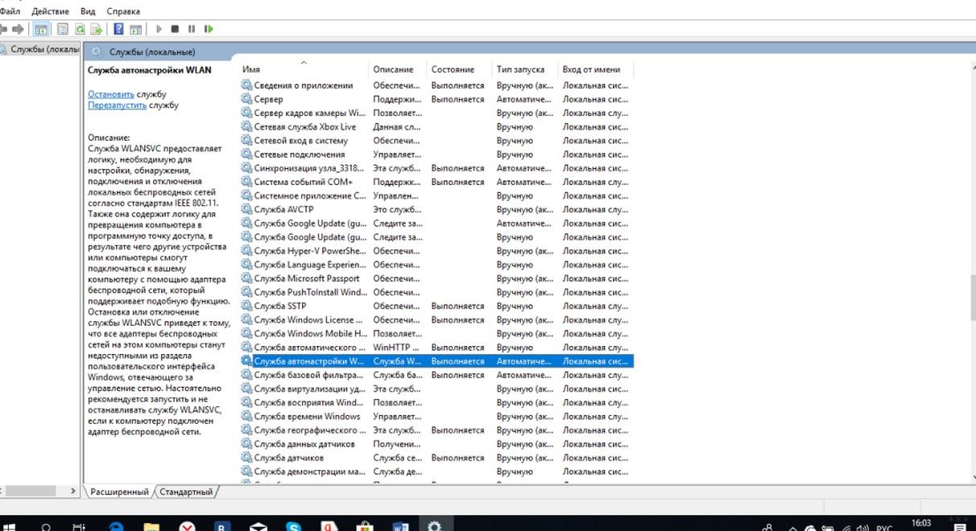Open Skype from the Windows taskbar
Image resolution: width=976 pixels, height=531 pixels.
pyautogui.click(x=294, y=527)
